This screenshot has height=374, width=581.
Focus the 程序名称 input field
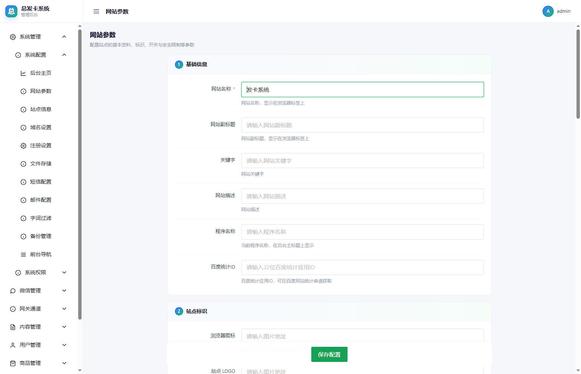(362, 232)
